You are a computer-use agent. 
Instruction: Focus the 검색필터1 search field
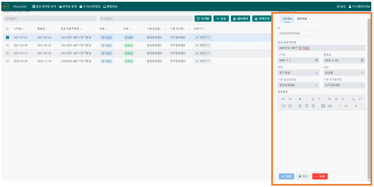click(50, 18)
